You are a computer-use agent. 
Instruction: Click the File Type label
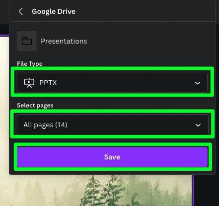[30, 64]
